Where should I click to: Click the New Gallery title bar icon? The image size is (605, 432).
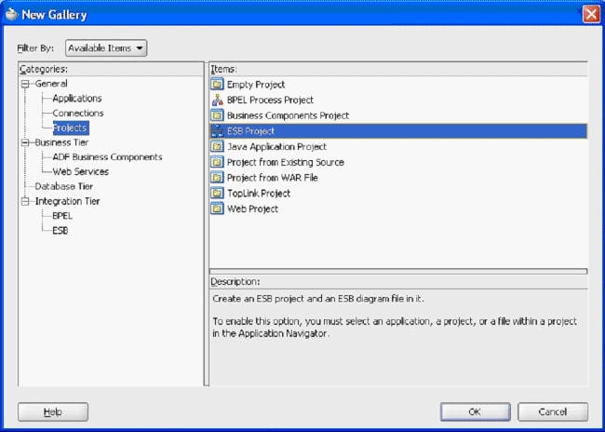coord(11,15)
